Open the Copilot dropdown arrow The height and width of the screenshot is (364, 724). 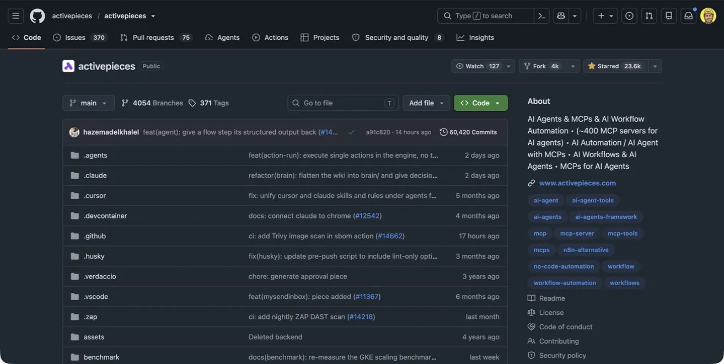[x=575, y=16]
